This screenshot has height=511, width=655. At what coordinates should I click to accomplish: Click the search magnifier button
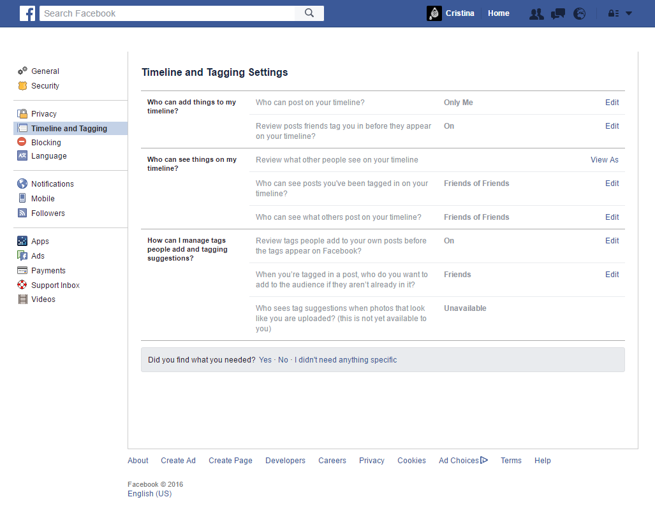(309, 13)
